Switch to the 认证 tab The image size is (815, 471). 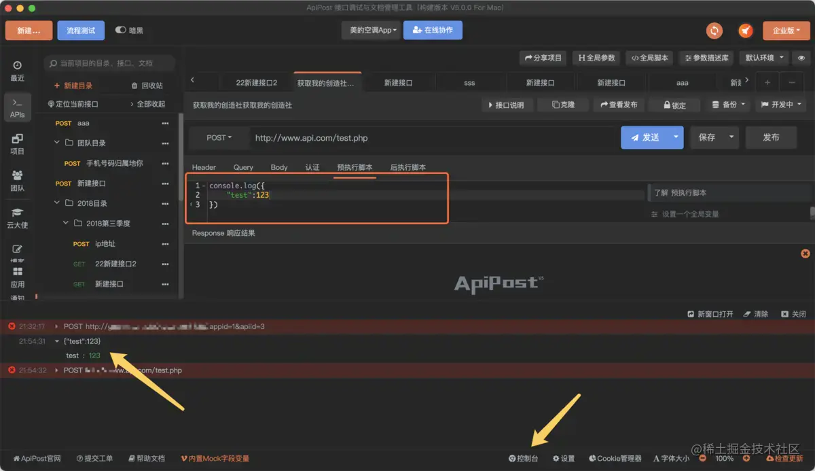click(x=312, y=167)
